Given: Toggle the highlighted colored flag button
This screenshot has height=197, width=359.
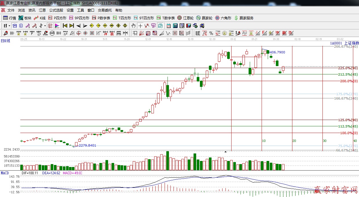Looking at the screenshot, I should pyautogui.click(x=57, y=26).
